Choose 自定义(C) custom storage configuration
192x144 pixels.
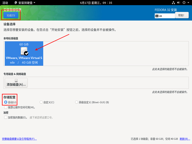tap(41, 102)
